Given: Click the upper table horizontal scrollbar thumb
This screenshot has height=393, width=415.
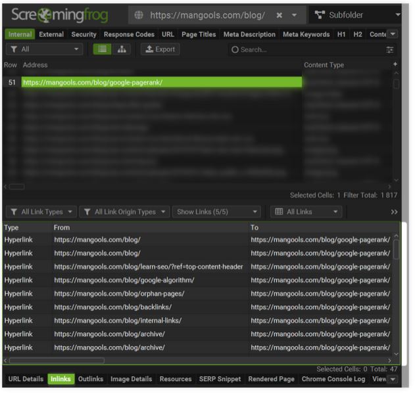Looking at the screenshot, I should coord(16,187).
